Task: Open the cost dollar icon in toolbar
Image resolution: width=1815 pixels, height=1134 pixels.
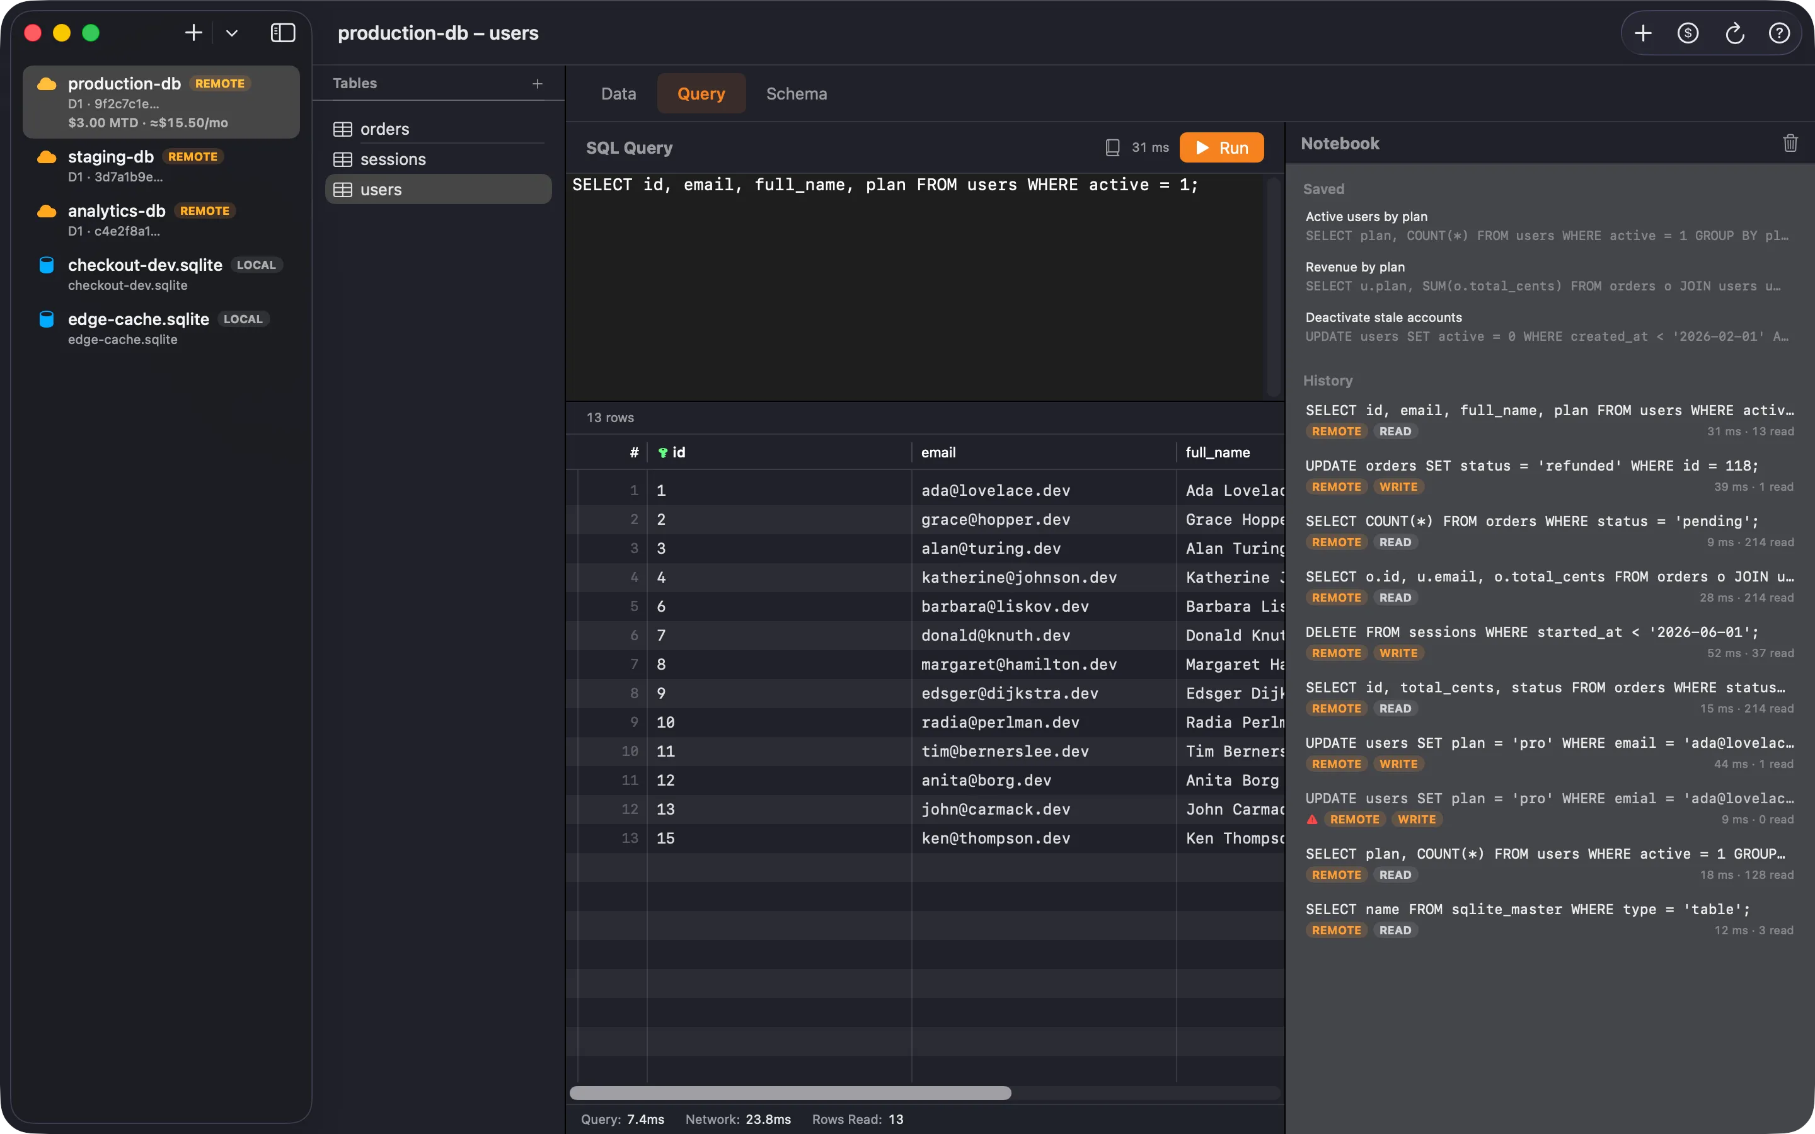Action: (1688, 33)
